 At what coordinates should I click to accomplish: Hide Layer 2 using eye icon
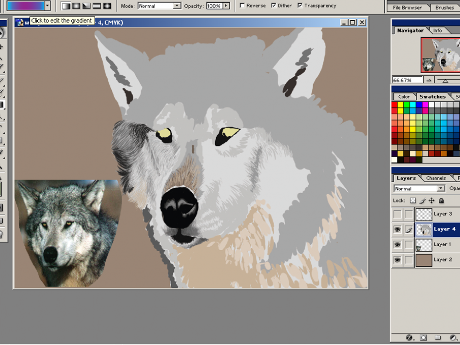tap(397, 260)
